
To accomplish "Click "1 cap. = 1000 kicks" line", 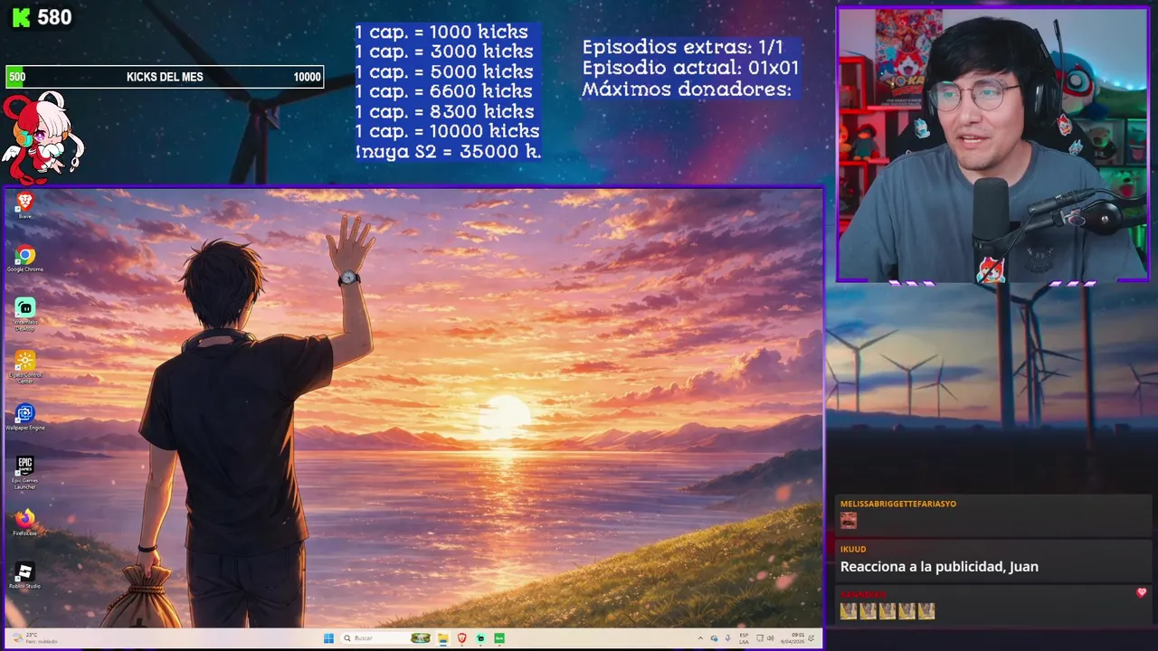I will click(441, 32).
